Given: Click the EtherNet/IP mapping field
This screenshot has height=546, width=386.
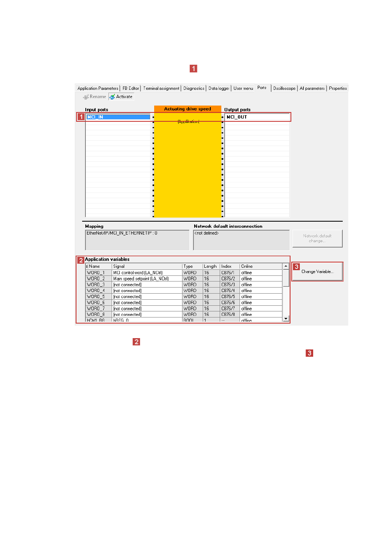Looking at the screenshot, I should point(137,240).
